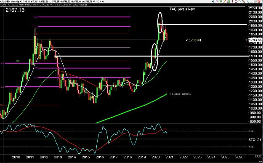The image size is (263, 163).
Task: Click the 2000.00 price axis label
Action: [255, 21]
